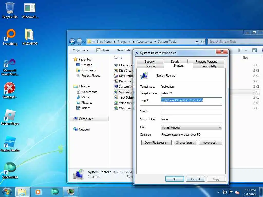Switch to the Security tab
This screenshot has height=197, width=263.
pyautogui.click(x=150, y=61)
